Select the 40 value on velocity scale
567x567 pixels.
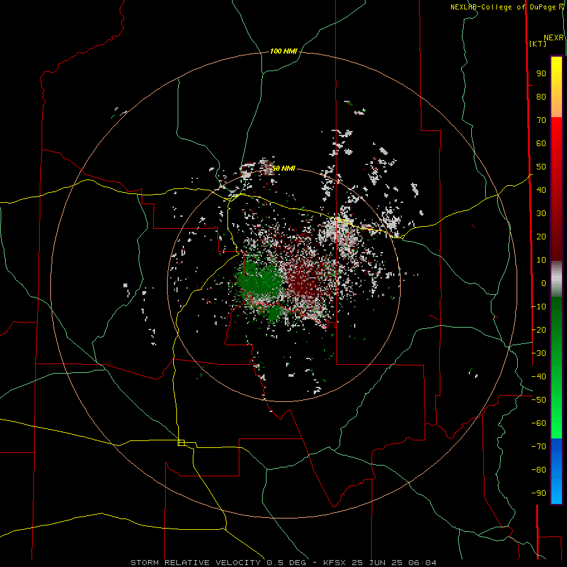(x=541, y=190)
